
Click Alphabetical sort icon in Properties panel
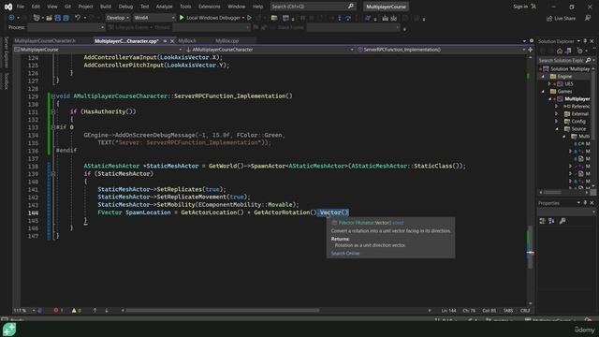click(x=551, y=221)
